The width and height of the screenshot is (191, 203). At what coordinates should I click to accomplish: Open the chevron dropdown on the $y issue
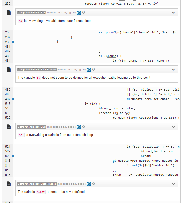173,70
